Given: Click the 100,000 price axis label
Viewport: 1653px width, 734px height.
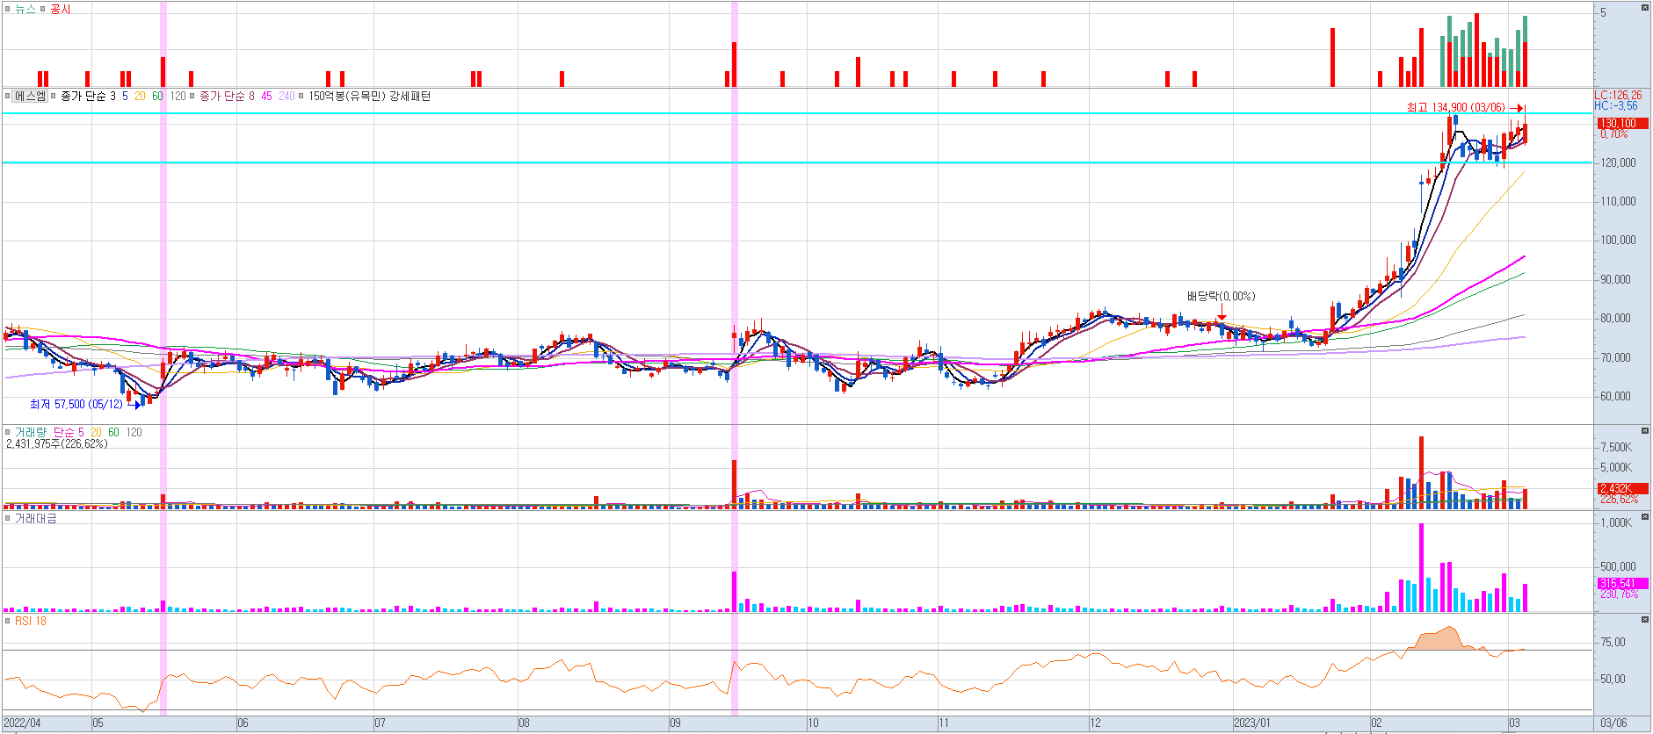Looking at the screenshot, I should [x=1618, y=240].
